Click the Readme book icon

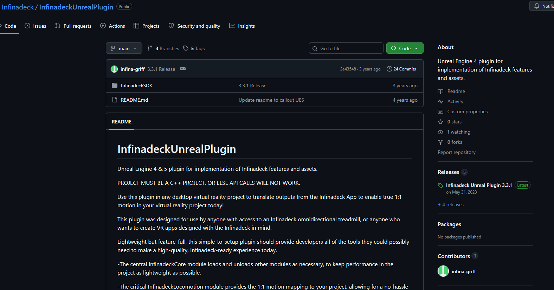point(440,91)
